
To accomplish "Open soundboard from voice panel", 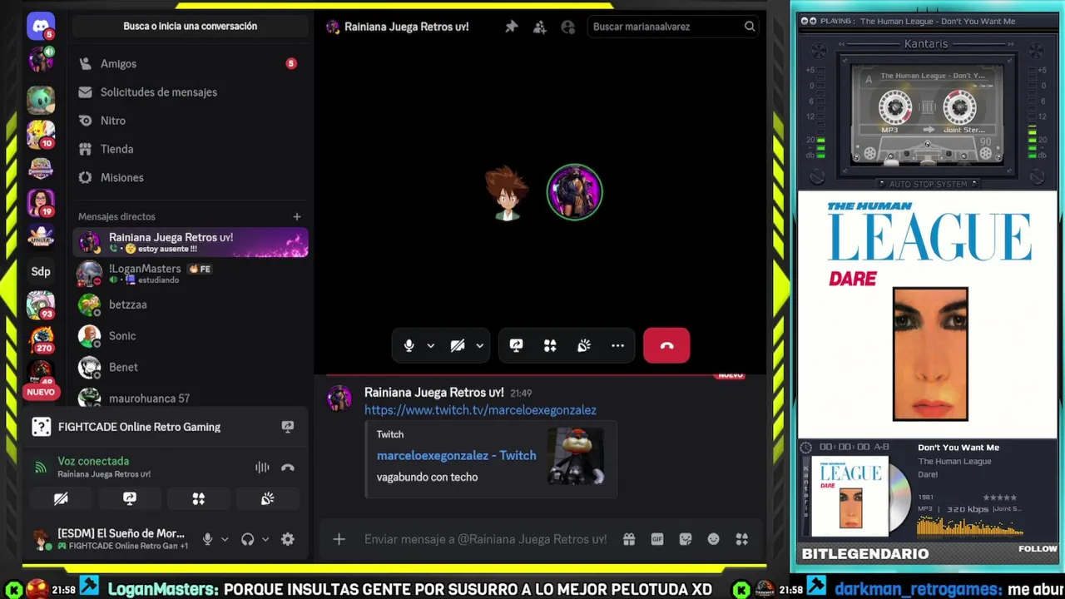I will pos(267,498).
